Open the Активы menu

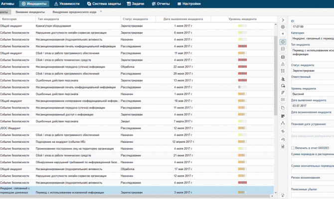pos(7,3)
